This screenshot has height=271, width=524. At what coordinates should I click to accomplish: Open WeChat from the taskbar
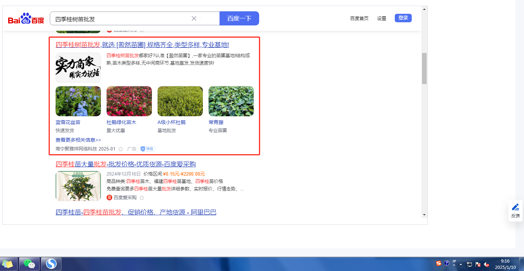(x=29, y=264)
